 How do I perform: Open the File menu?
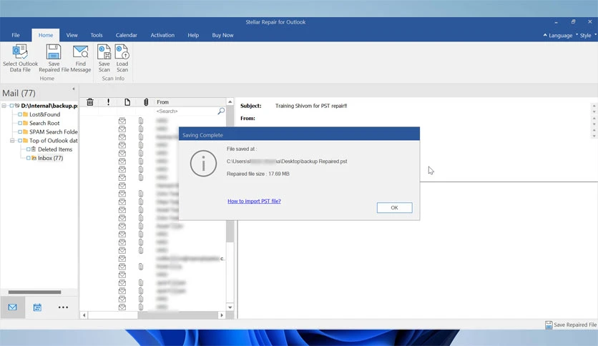click(x=16, y=35)
